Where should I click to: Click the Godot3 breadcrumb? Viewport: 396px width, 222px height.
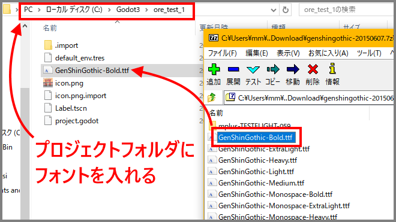point(128,10)
